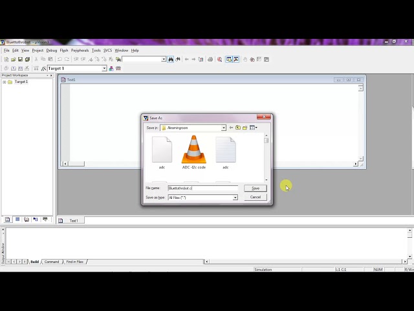This screenshot has width=414, height=311.
Task: Click the Open file toolbar icon
Action: coord(13,60)
